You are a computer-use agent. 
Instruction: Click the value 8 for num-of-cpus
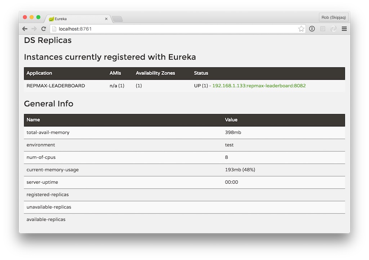point(226,157)
